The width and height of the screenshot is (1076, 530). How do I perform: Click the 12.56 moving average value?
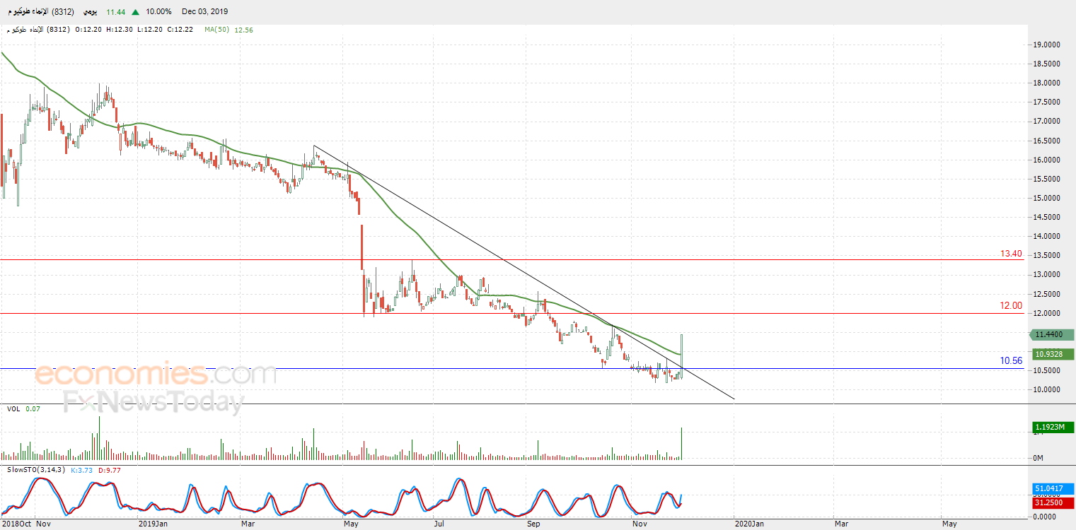[243, 30]
